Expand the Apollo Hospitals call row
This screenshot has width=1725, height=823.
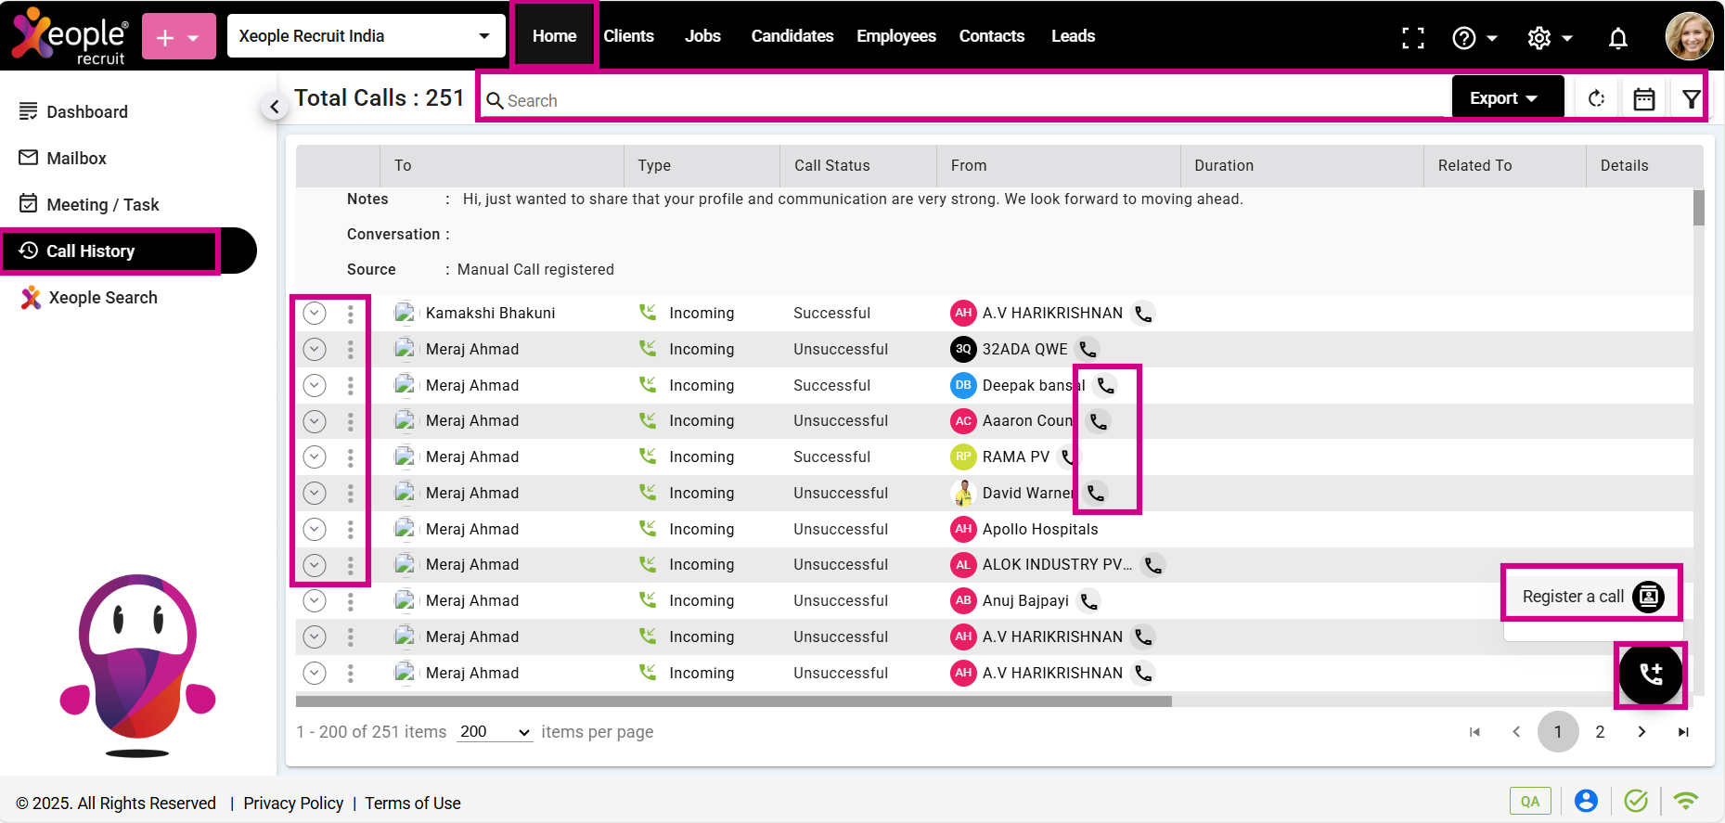315,529
